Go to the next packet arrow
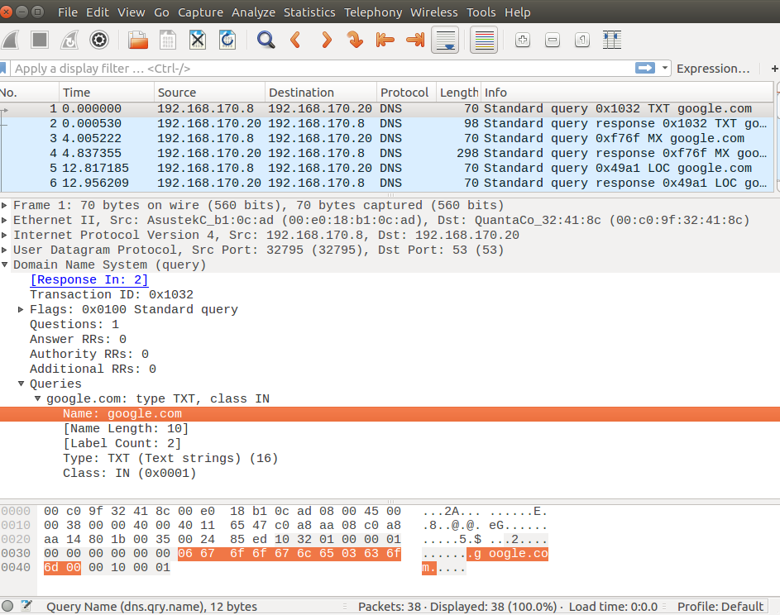This screenshot has width=780, height=615. pyautogui.click(x=326, y=40)
